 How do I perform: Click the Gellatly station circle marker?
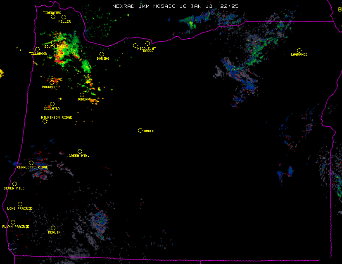[x=52, y=104]
